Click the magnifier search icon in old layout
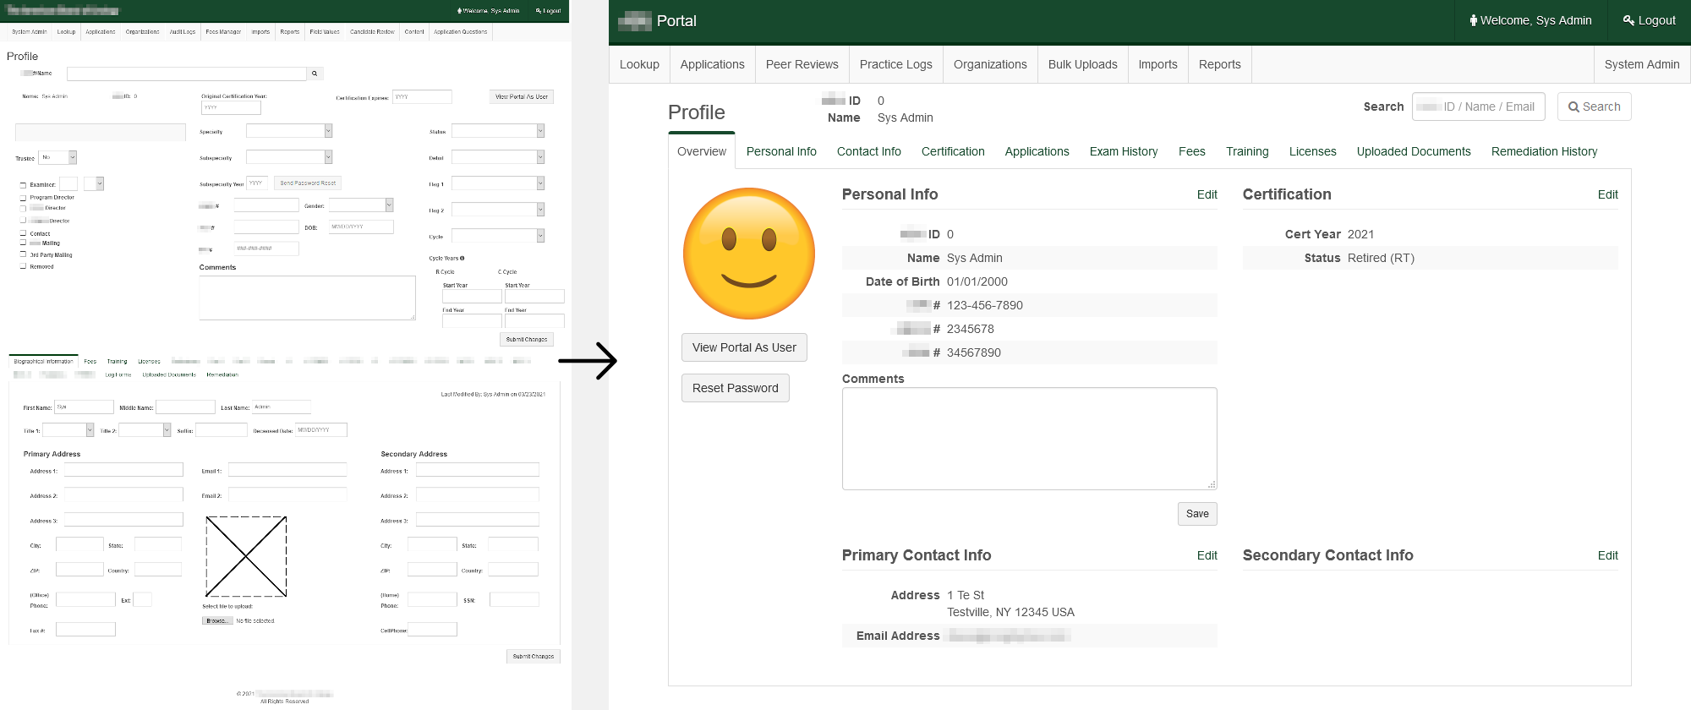The width and height of the screenshot is (1691, 710). tap(315, 74)
